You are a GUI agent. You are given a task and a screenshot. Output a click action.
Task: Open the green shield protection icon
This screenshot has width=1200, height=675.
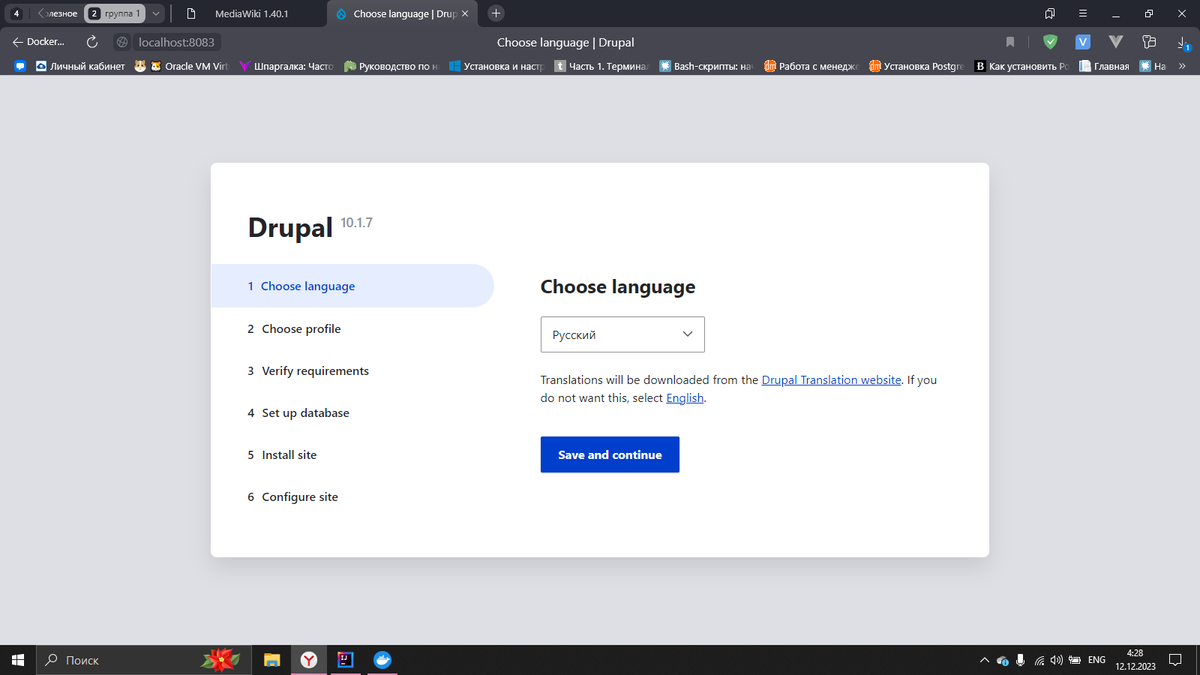tap(1050, 42)
